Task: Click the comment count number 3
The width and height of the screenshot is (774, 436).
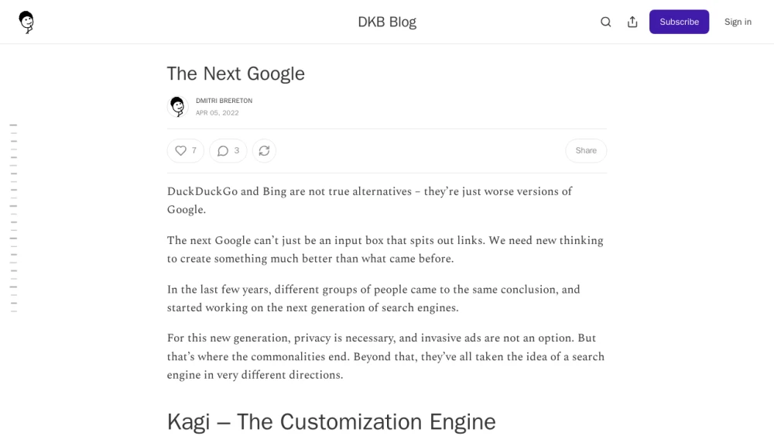Action: (x=236, y=150)
